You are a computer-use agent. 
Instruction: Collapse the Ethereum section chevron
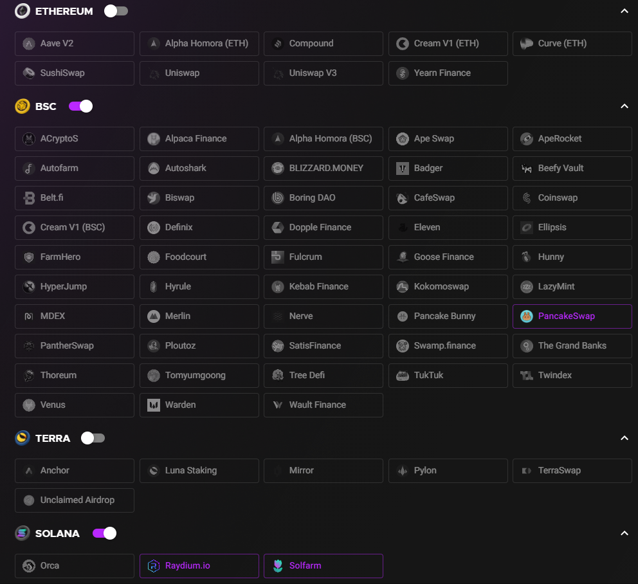click(x=624, y=11)
